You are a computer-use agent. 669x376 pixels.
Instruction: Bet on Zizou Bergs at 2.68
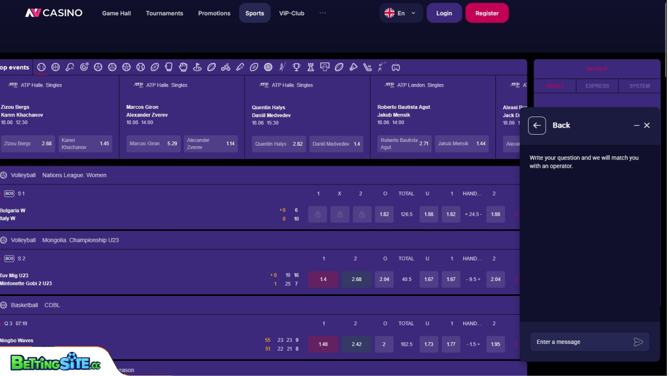[x=28, y=144]
